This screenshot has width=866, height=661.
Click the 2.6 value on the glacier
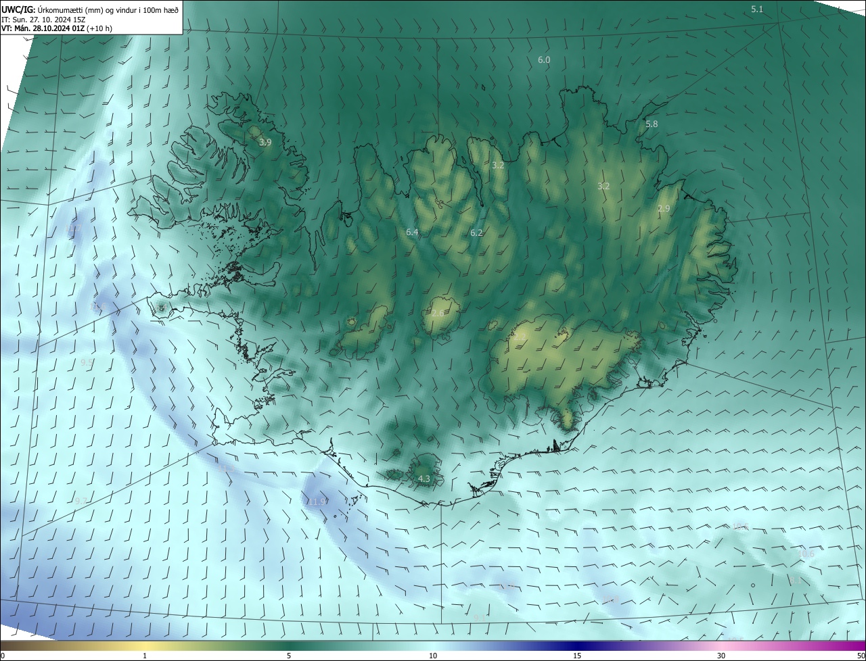coord(438,313)
